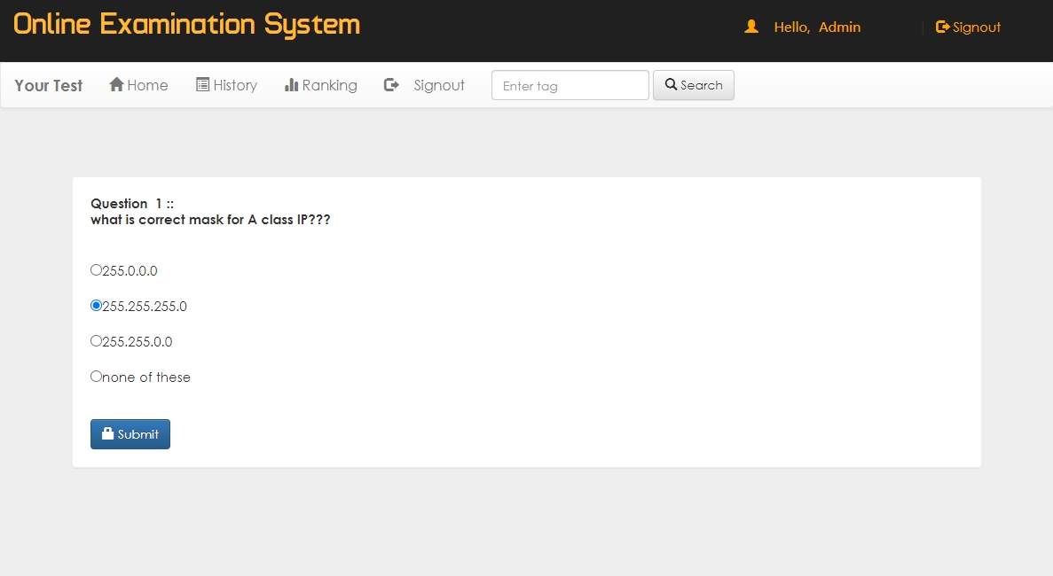1053x576 pixels.
Task: Click the magnifier icon in Search button
Action: [672, 85]
